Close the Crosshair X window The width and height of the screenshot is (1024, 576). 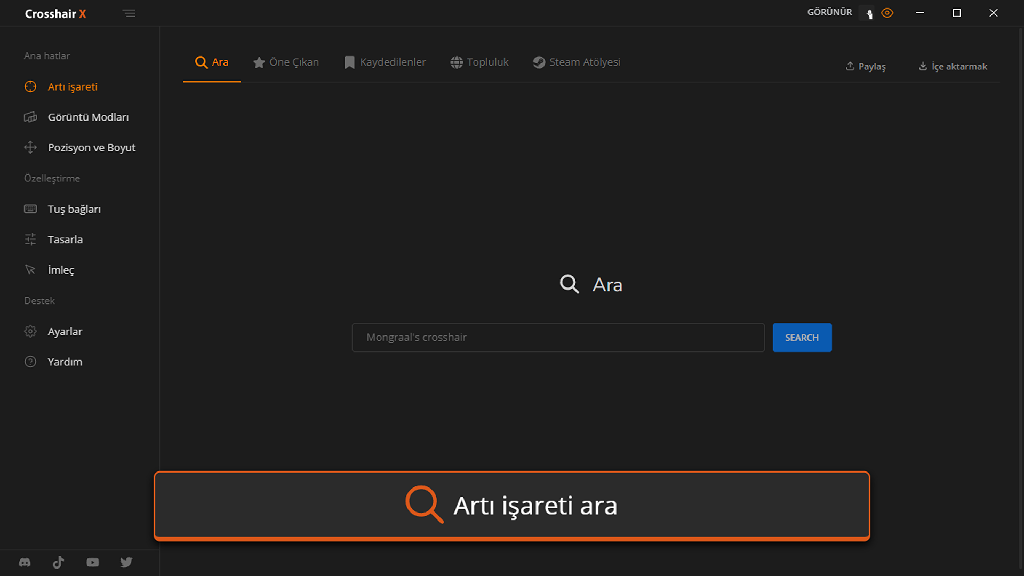pyautogui.click(x=993, y=13)
